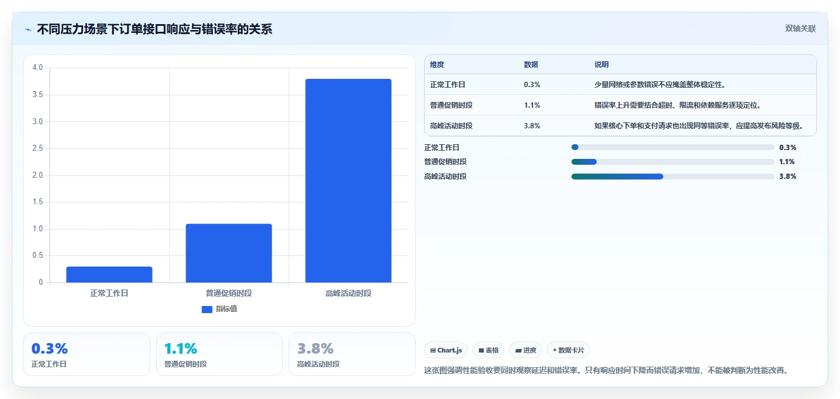Click the 2.0 y-axis tick label
This screenshot has height=399, width=840.
(x=38, y=175)
